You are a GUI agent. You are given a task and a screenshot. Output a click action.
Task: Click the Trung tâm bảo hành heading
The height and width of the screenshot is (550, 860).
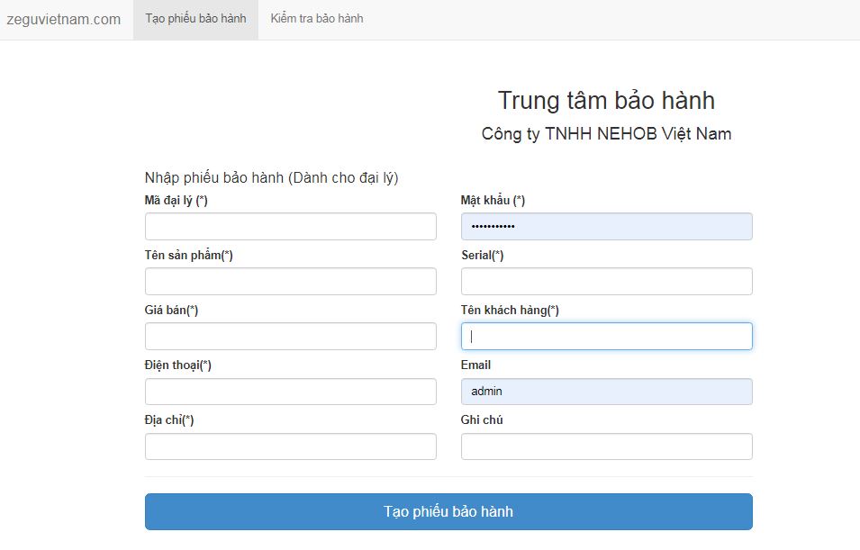pyautogui.click(x=607, y=101)
